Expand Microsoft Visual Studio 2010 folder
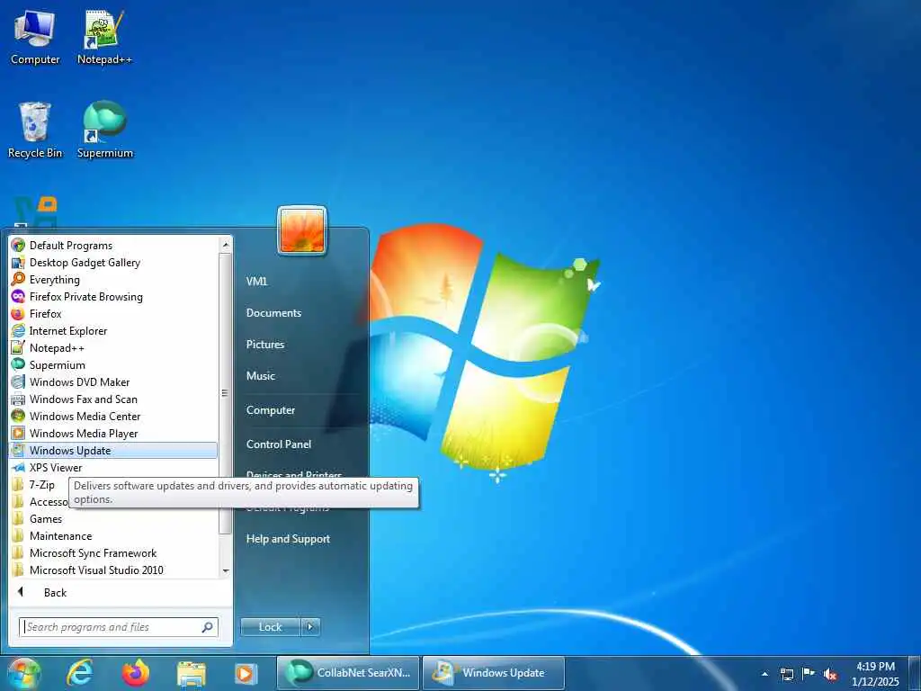Viewport: 921px width, 691px height. [113, 570]
